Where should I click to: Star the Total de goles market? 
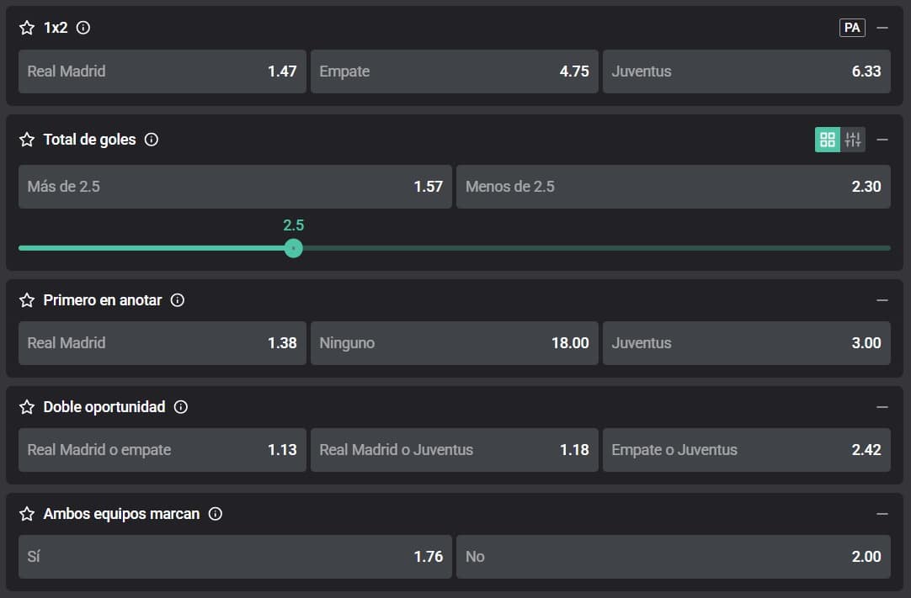tap(27, 140)
